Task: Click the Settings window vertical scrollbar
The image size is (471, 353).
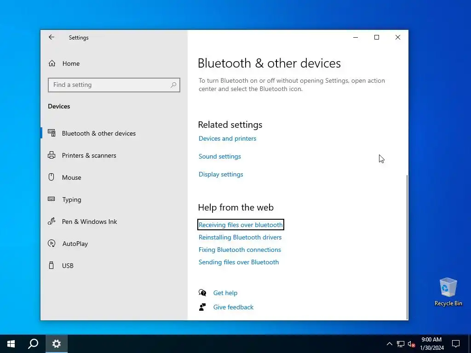Action: [x=407, y=248]
